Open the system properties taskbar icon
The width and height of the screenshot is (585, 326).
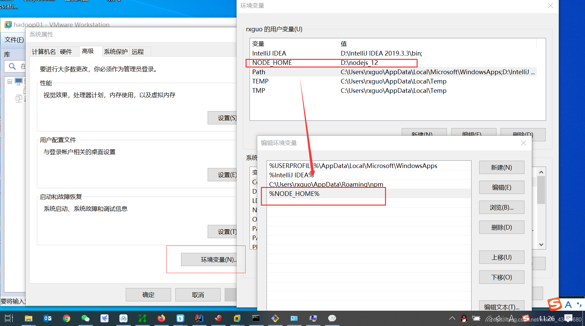pyautogui.click(x=313, y=318)
